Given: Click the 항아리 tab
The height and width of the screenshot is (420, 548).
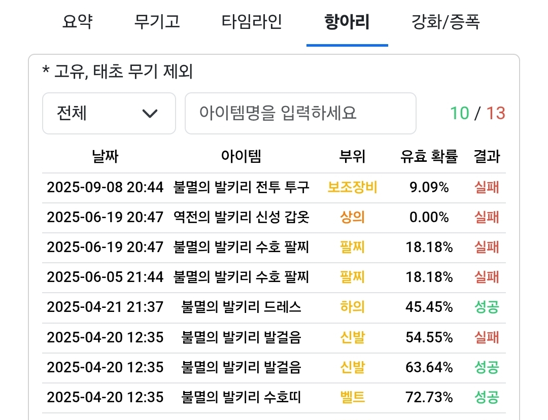Looking at the screenshot, I should tap(347, 22).
